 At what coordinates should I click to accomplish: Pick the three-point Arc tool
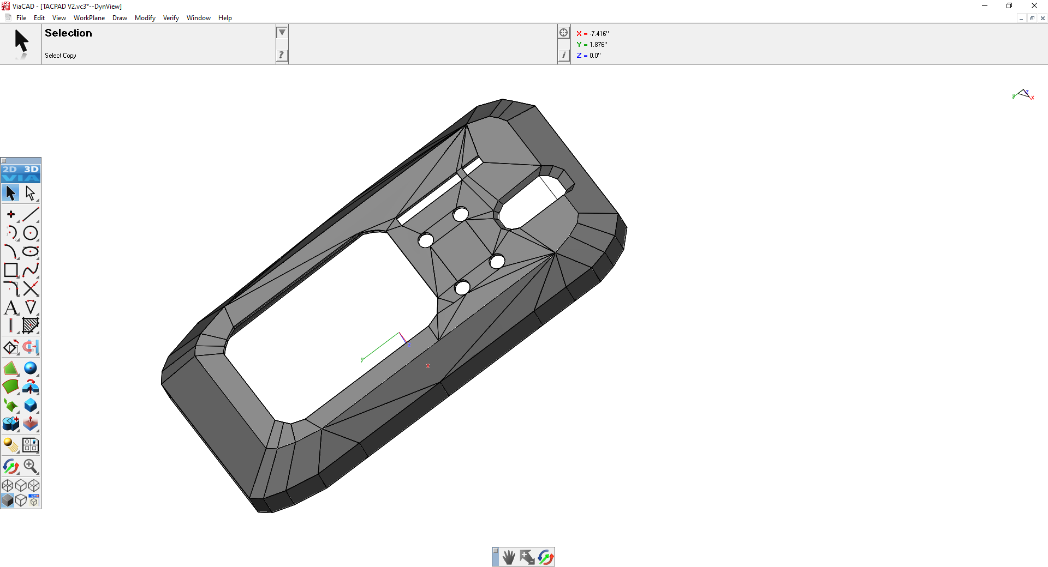tap(11, 233)
